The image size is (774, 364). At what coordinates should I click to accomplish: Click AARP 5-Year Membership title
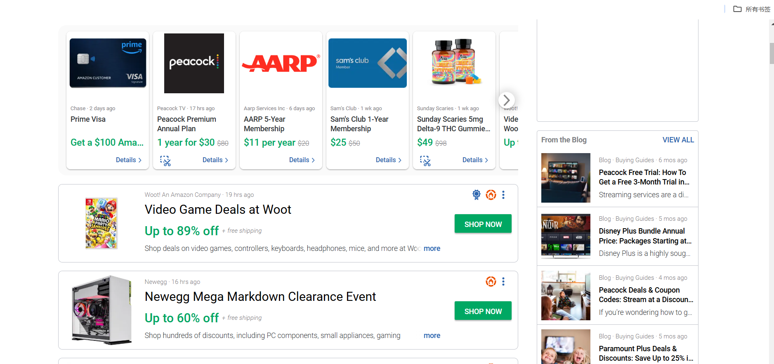point(264,124)
